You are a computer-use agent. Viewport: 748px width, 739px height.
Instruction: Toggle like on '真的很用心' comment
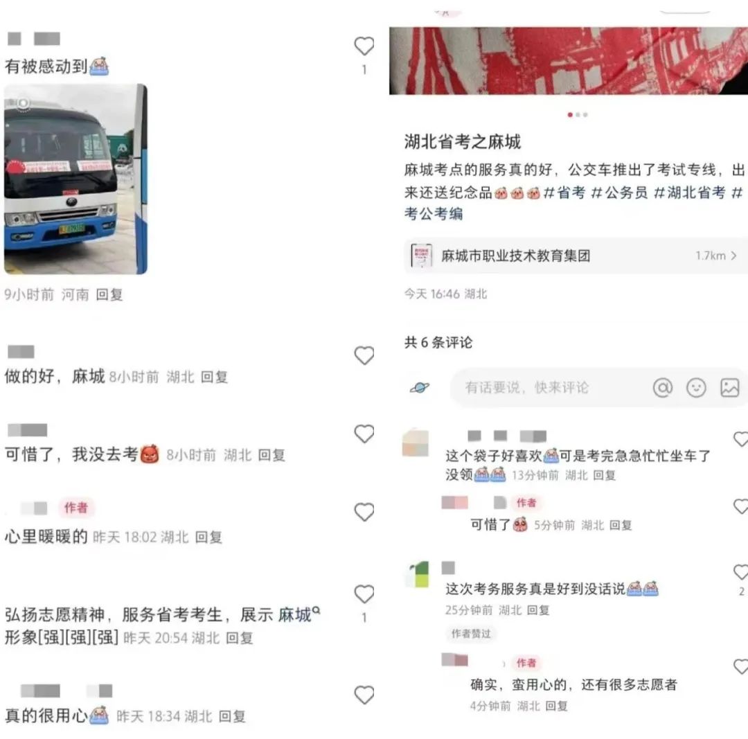[364, 695]
